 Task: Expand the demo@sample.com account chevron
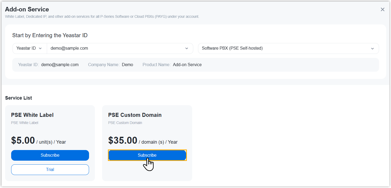(187, 49)
